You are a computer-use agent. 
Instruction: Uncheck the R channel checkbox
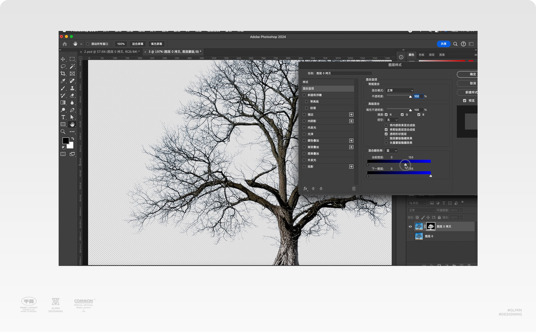click(386, 115)
